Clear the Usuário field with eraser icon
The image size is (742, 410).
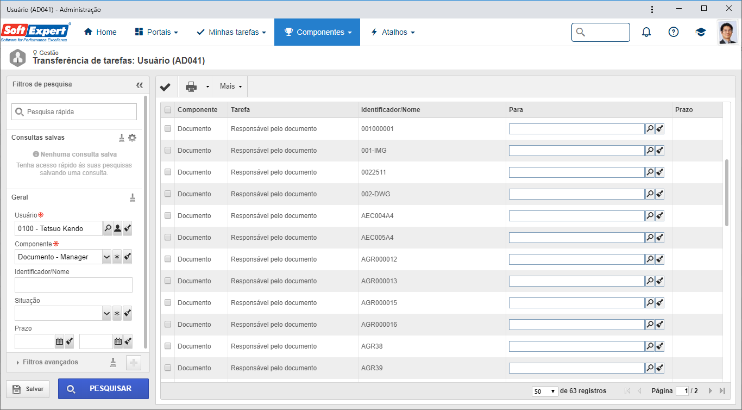[x=127, y=228]
